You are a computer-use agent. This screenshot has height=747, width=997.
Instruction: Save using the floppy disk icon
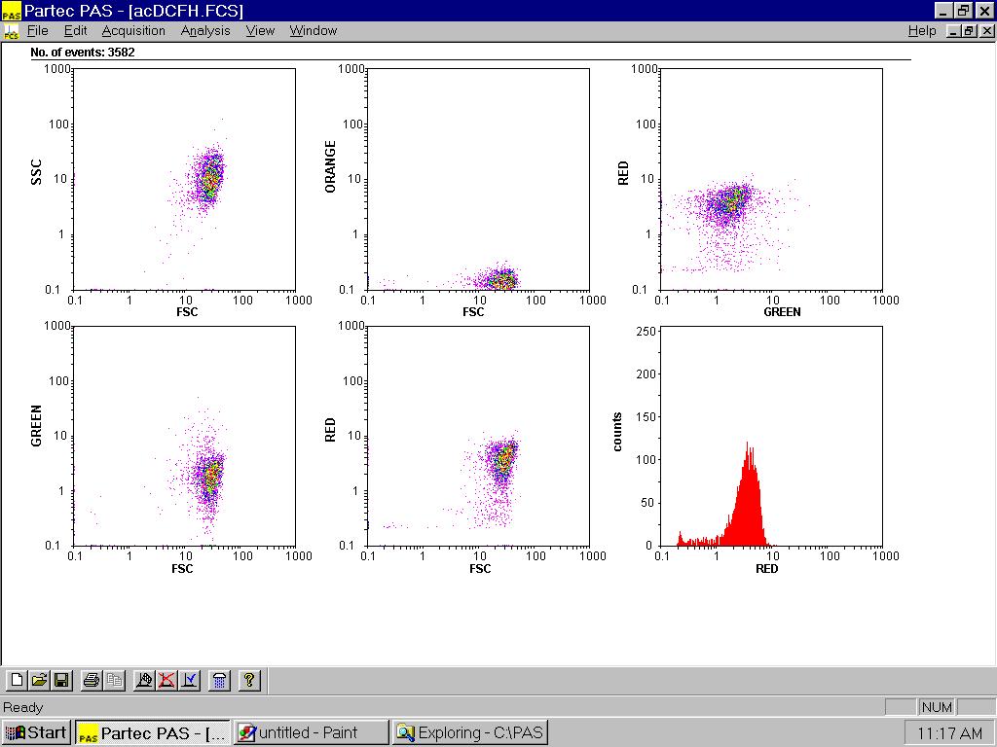click(x=60, y=681)
